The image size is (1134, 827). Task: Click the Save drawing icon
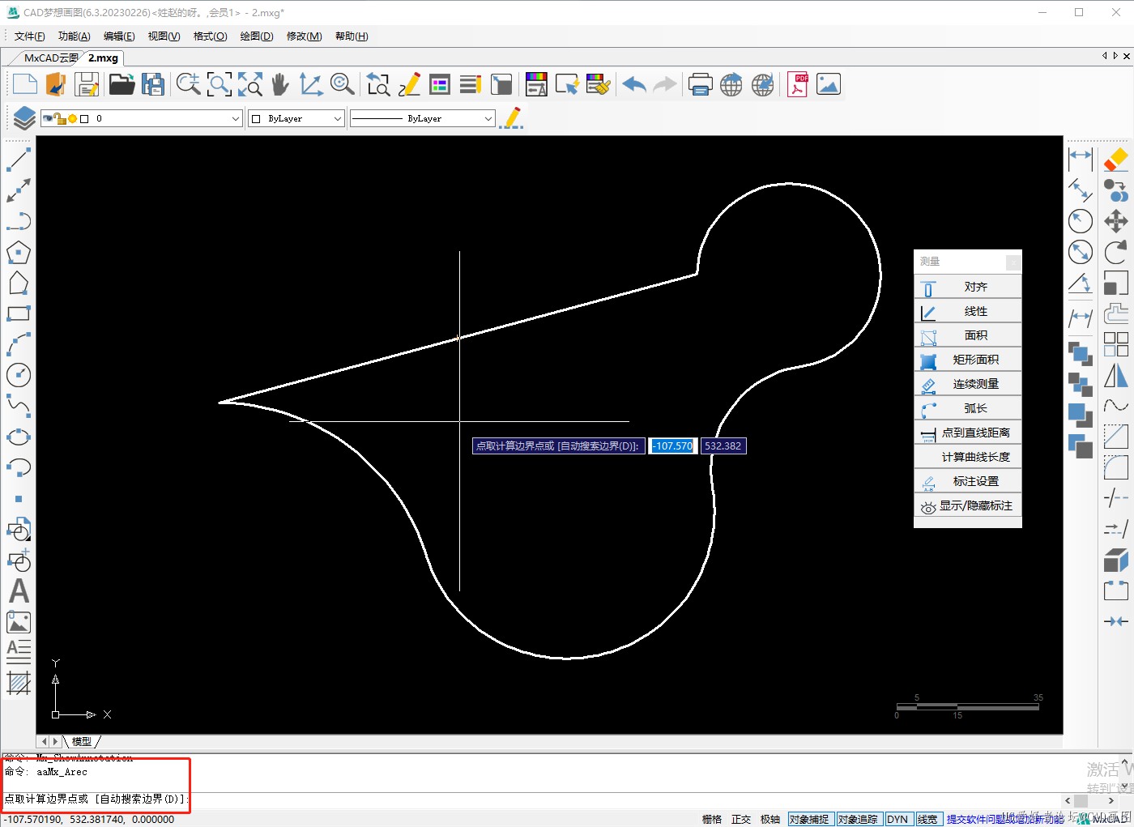point(87,84)
